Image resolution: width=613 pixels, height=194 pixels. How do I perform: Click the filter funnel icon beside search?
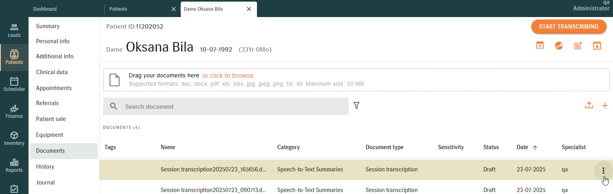click(356, 106)
